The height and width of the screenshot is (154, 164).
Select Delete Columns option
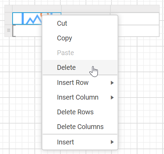80,127
